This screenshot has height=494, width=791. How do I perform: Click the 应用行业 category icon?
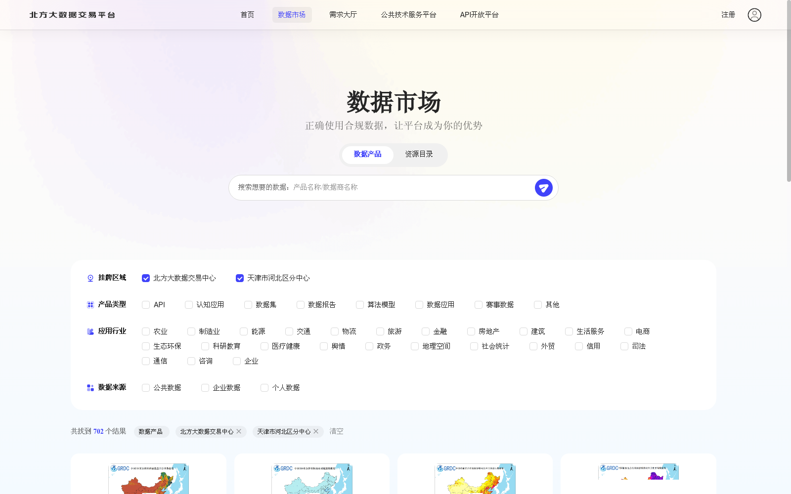89,331
